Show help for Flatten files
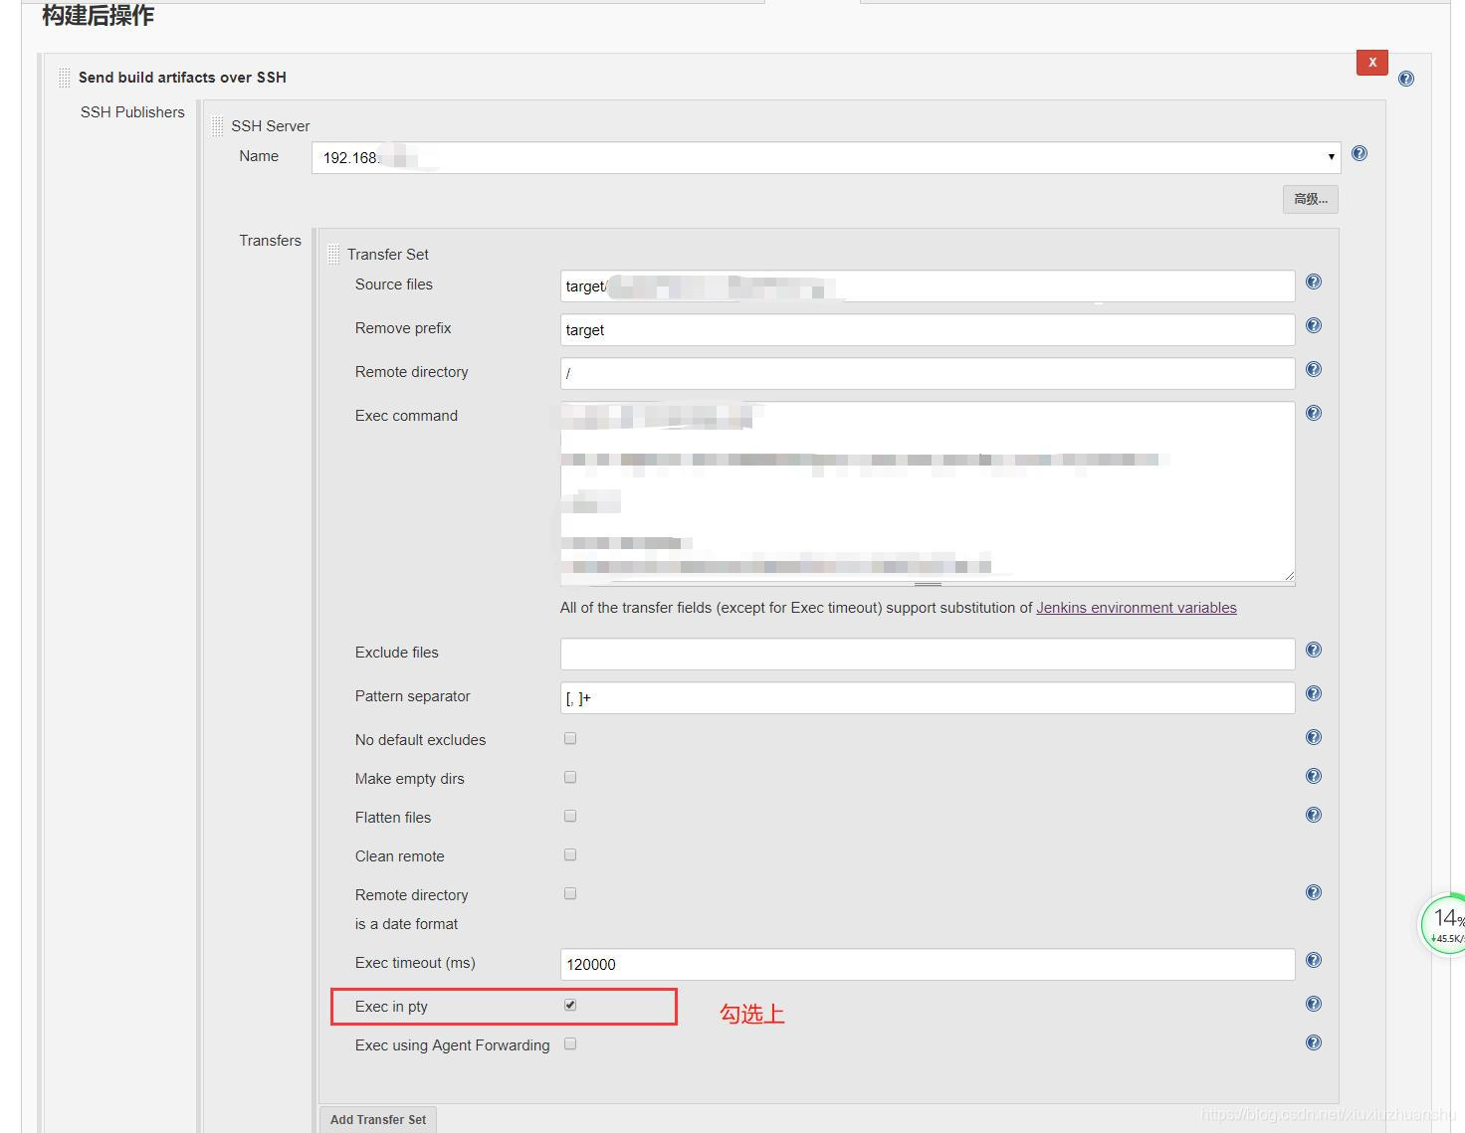Screen dimensions: 1465x1133 click(1314, 815)
